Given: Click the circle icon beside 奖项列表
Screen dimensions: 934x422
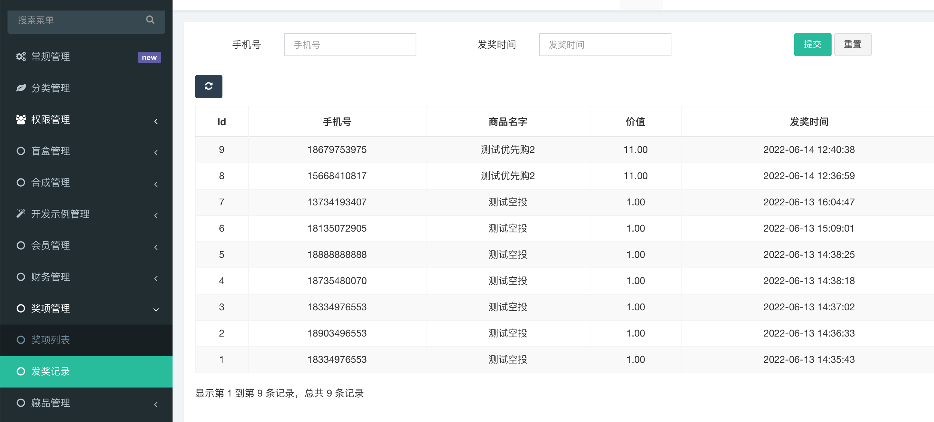Looking at the screenshot, I should tap(21, 340).
